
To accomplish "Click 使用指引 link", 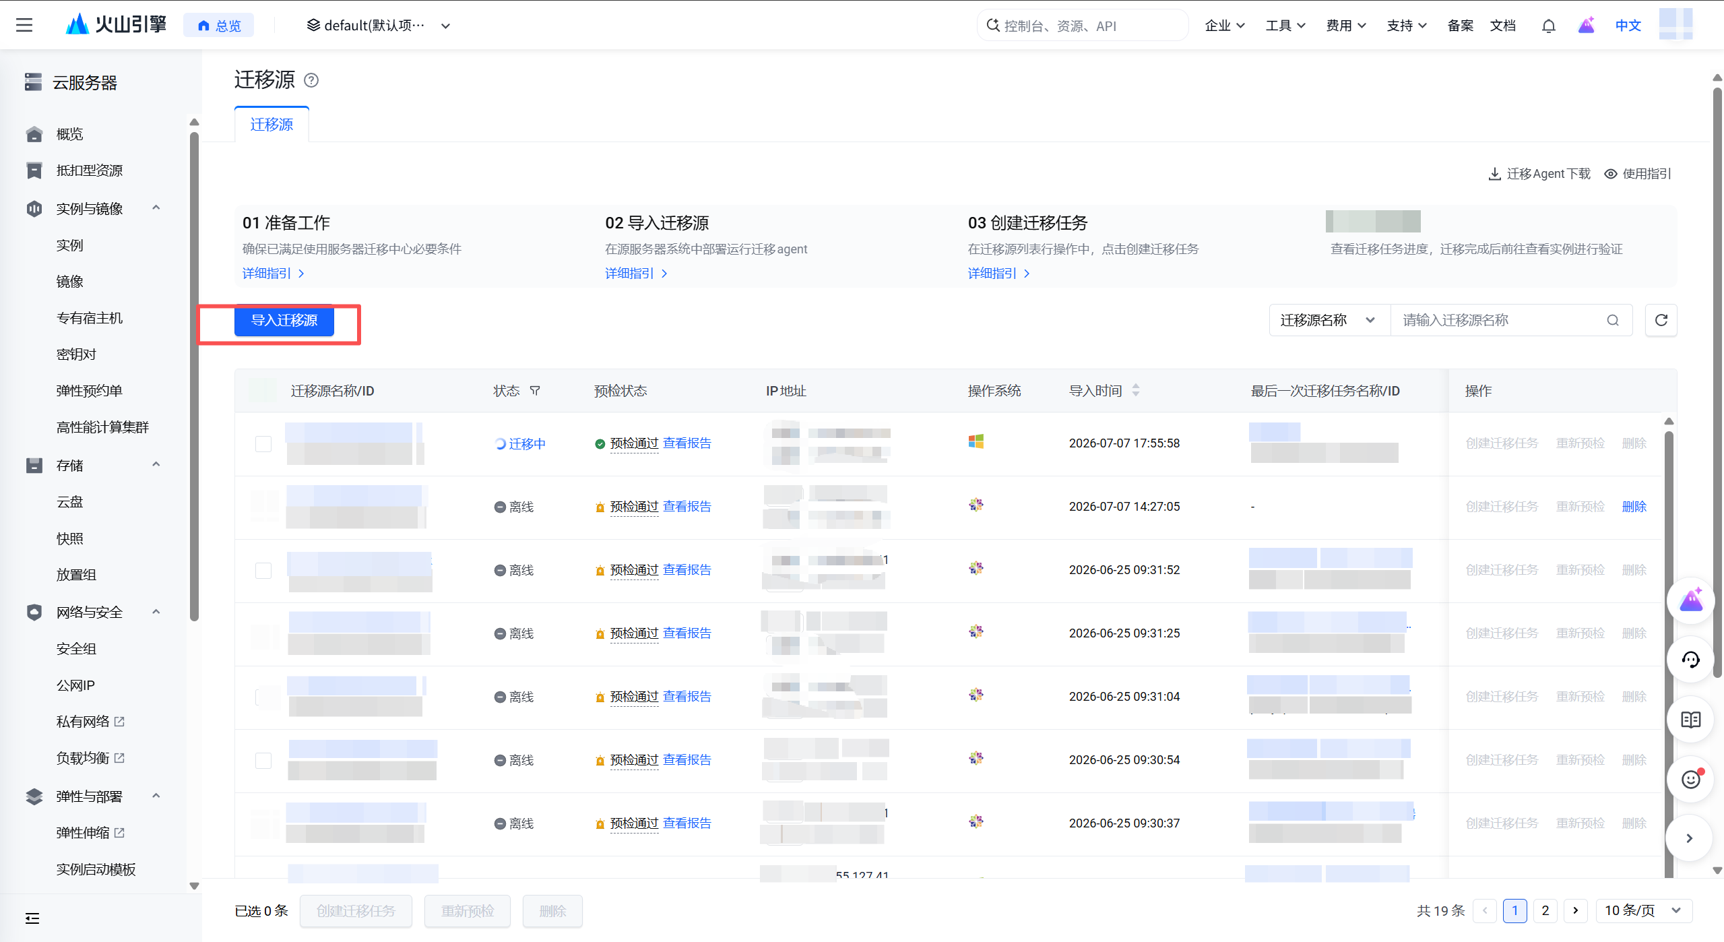I will (1637, 174).
